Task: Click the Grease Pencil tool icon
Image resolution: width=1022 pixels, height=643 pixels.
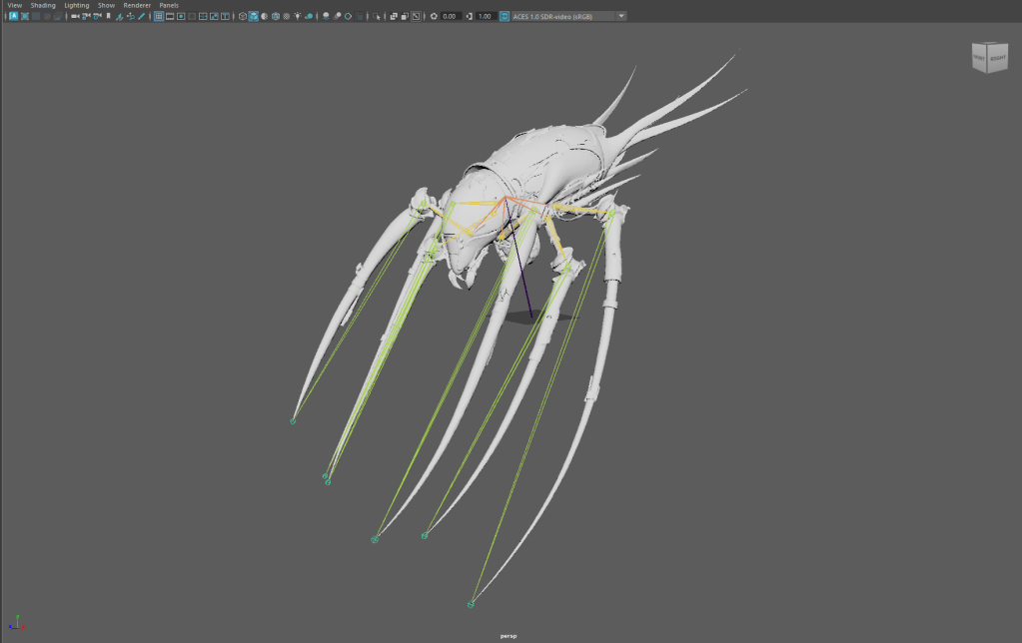Action: tap(141, 17)
